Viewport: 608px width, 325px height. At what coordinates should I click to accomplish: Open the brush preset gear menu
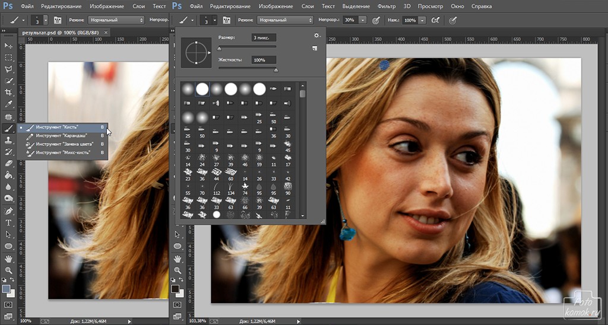tap(317, 36)
